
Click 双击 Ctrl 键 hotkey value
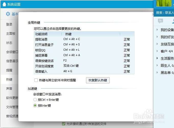(71, 66)
